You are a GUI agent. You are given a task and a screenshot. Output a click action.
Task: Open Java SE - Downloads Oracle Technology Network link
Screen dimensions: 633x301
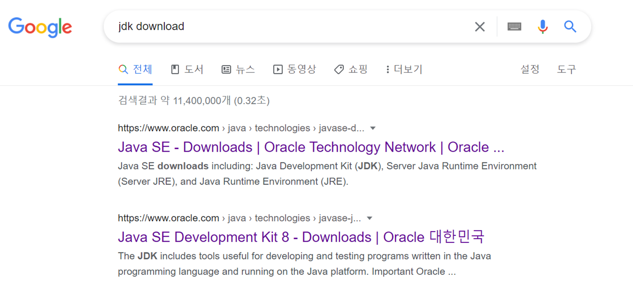(x=311, y=147)
